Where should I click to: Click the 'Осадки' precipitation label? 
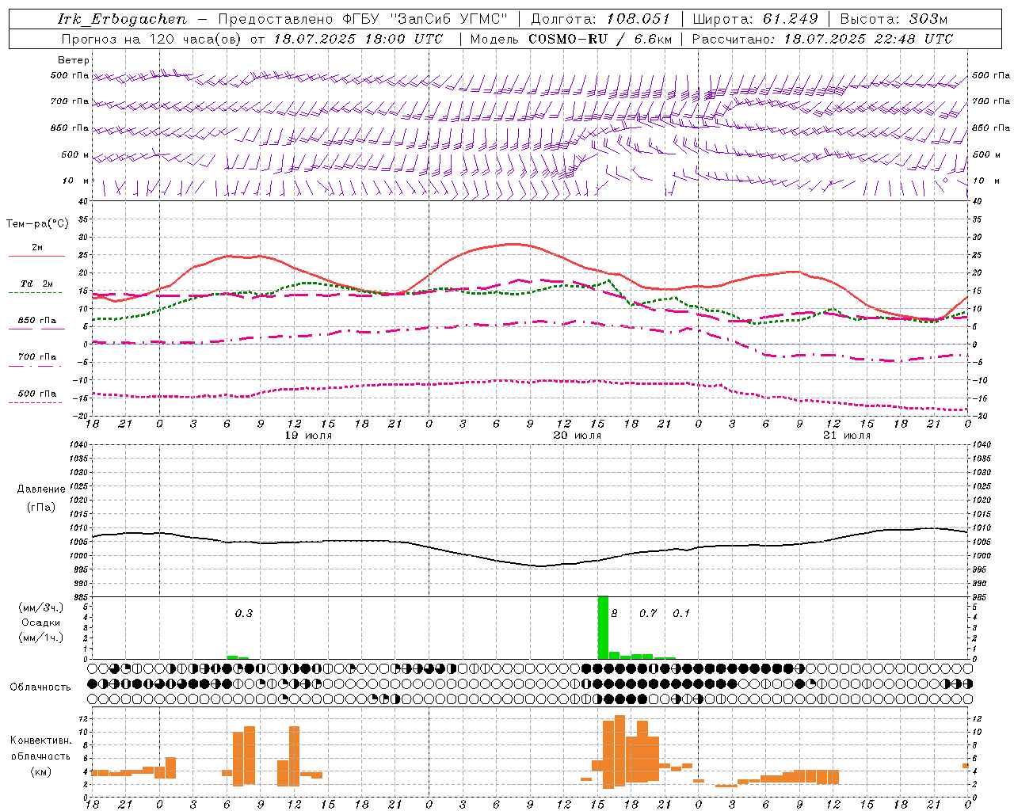tap(41, 623)
